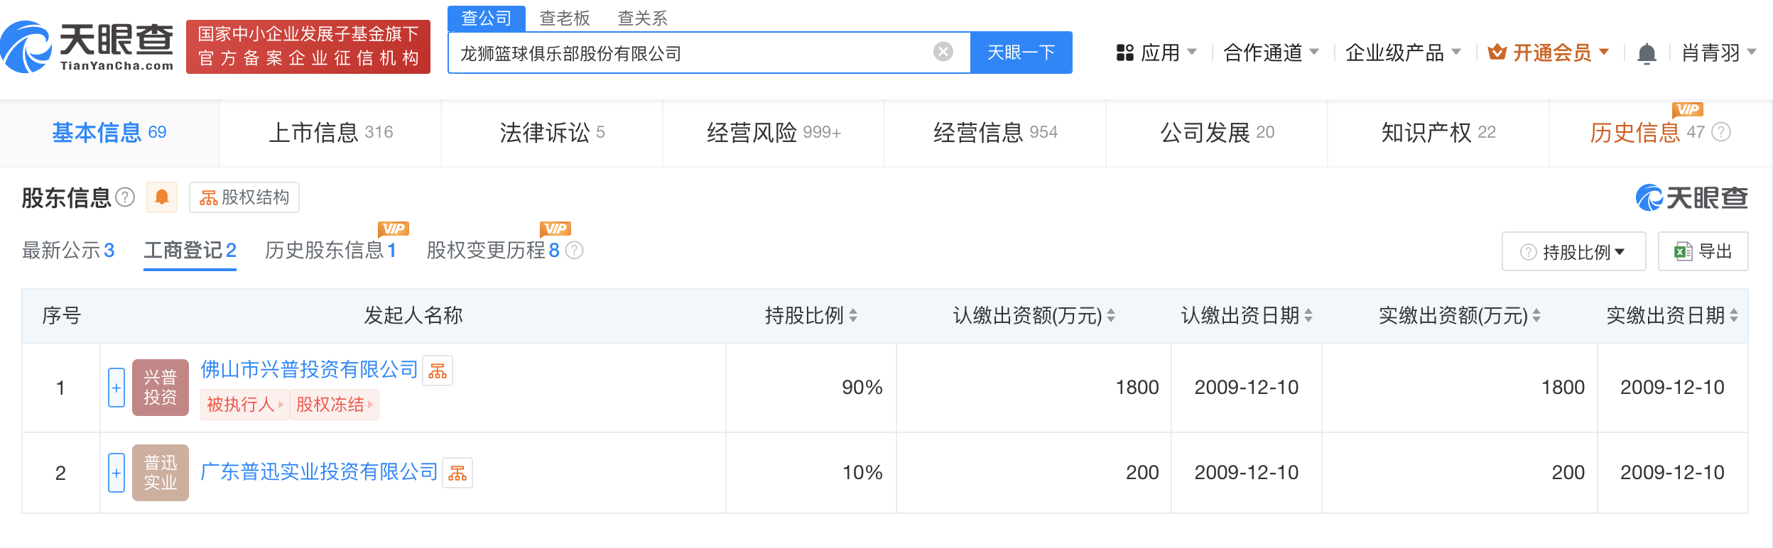This screenshot has width=1773, height=548.
Task: Click the apps grid icon
Action: 1124,53
